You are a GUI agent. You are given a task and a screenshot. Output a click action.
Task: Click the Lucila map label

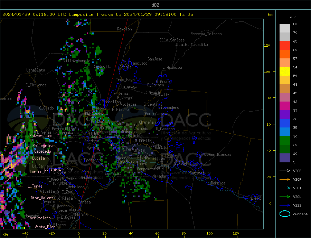[38, 158]
